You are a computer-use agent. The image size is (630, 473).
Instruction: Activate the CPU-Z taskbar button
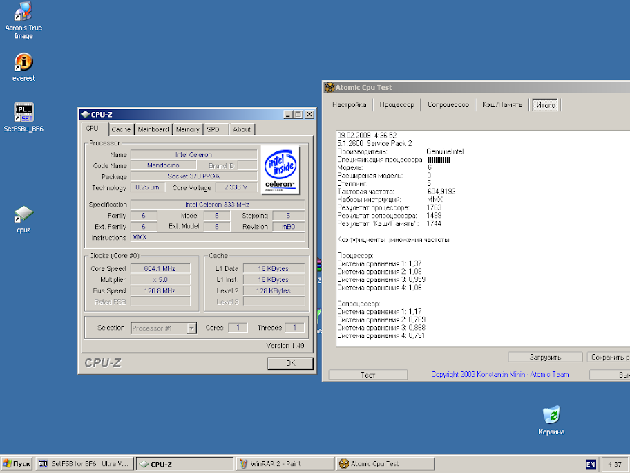185,464
